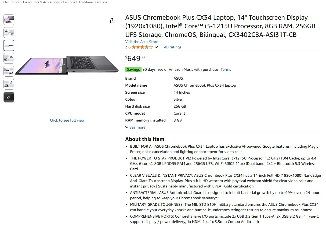Open the "Traditional Laptops" breadcrumb

click(93, 2)
